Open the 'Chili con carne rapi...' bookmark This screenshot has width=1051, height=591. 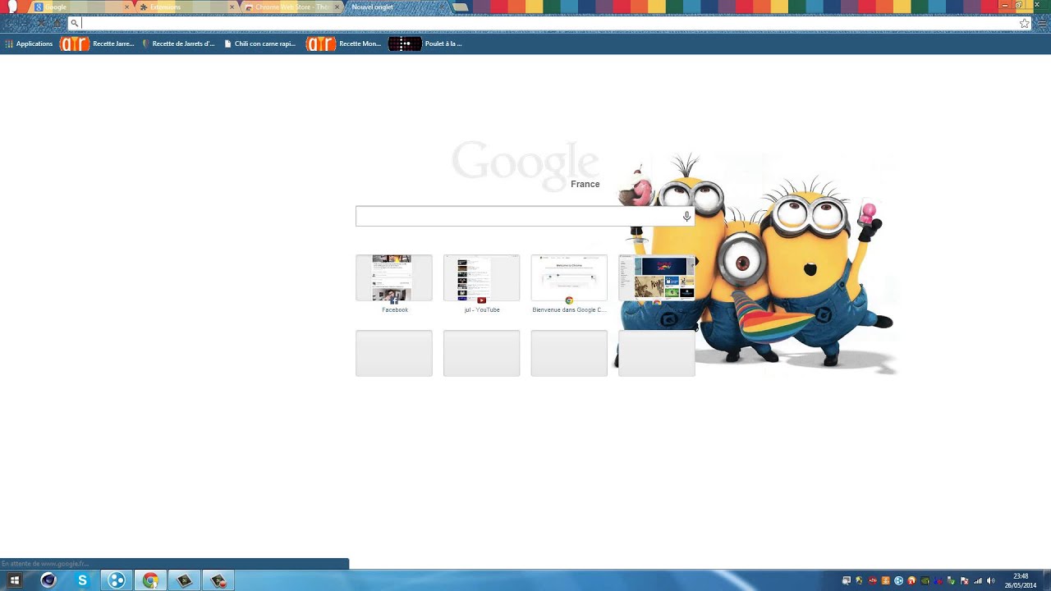click(x=260, y=44)
